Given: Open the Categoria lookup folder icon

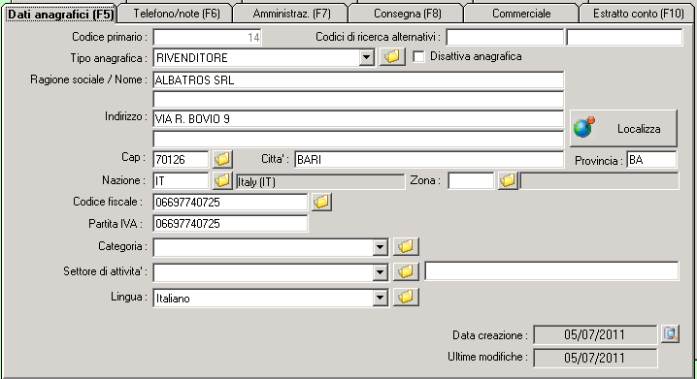Looking at the screenshot, I should [x=406, y=247].
